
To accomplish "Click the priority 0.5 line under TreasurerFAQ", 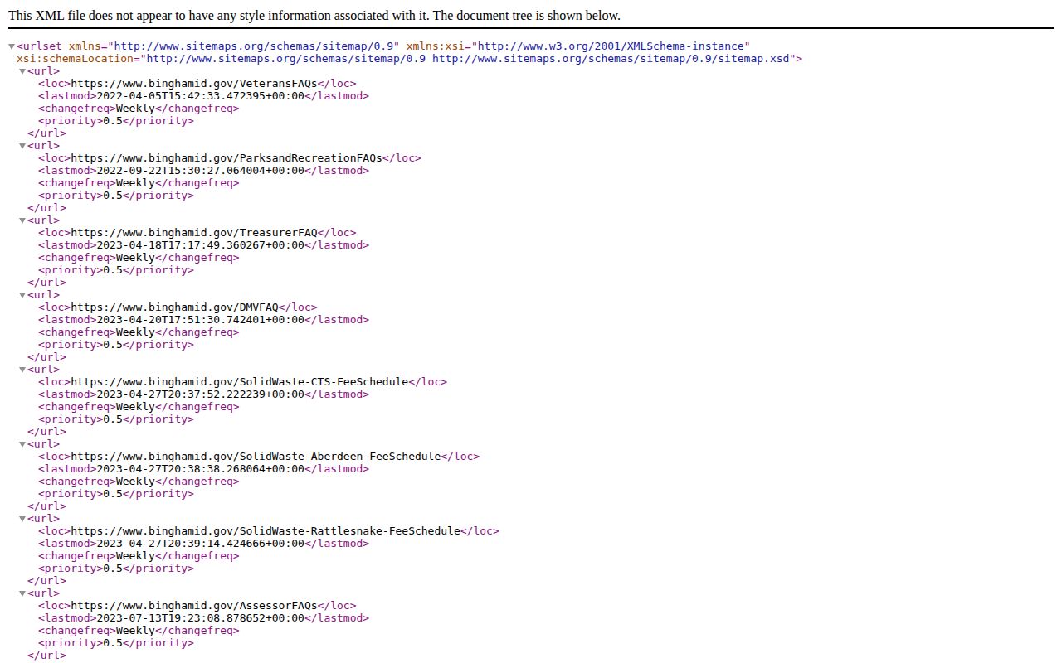I will point(116,270).
